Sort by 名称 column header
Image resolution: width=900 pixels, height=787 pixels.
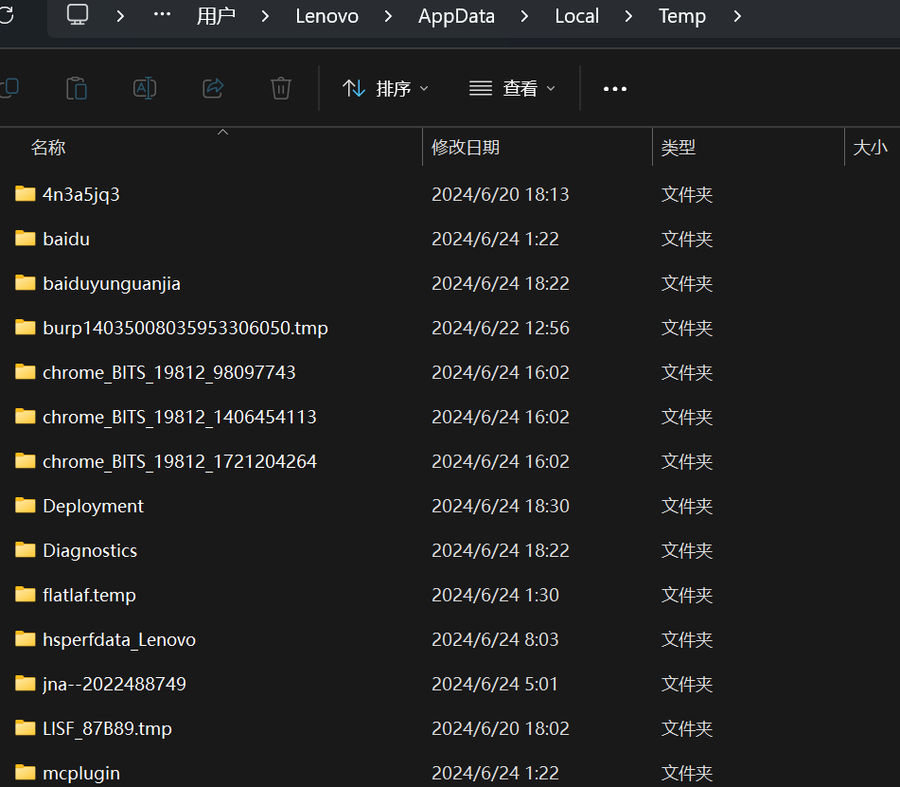(x=48, y=147)
